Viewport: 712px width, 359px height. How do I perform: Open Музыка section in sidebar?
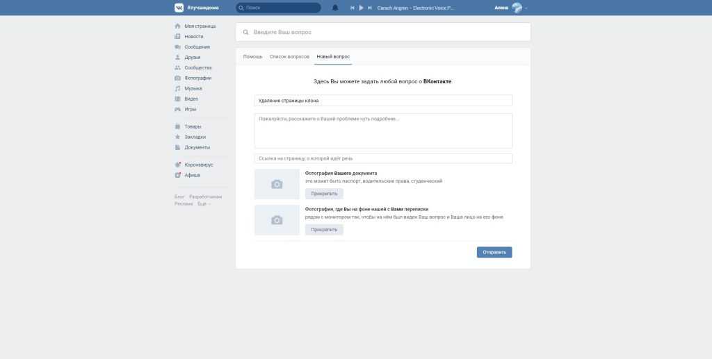(193, 88)
